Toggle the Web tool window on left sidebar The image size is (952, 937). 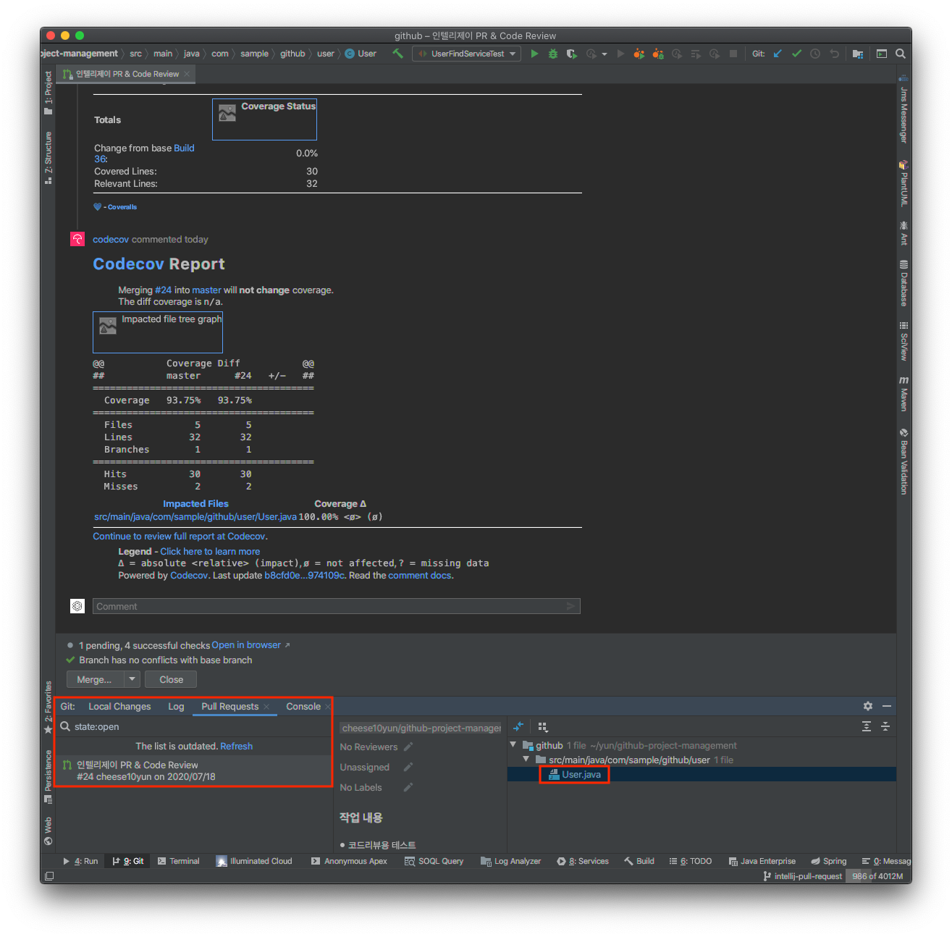pos(48,831)
